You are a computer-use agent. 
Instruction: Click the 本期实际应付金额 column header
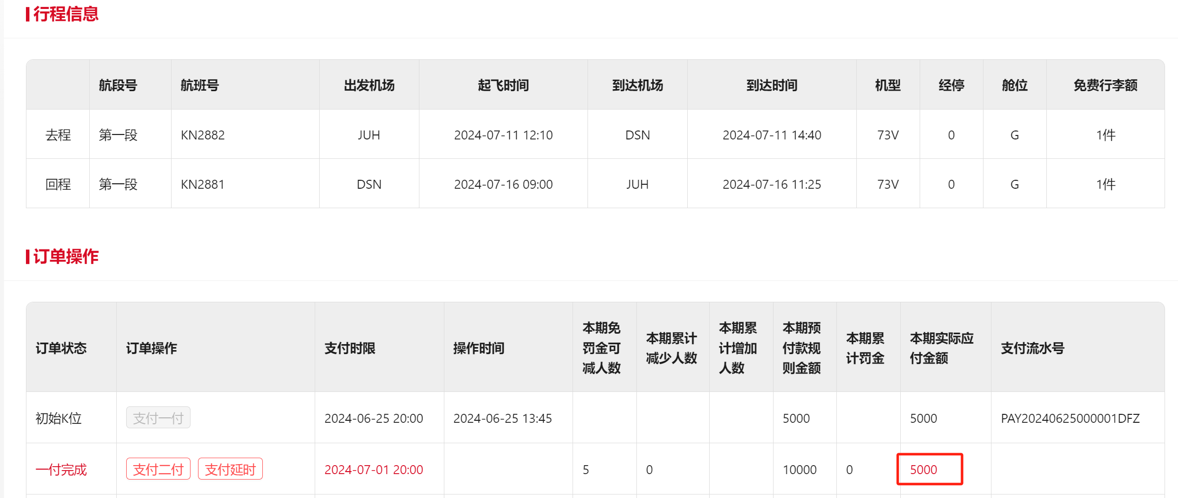941,348
